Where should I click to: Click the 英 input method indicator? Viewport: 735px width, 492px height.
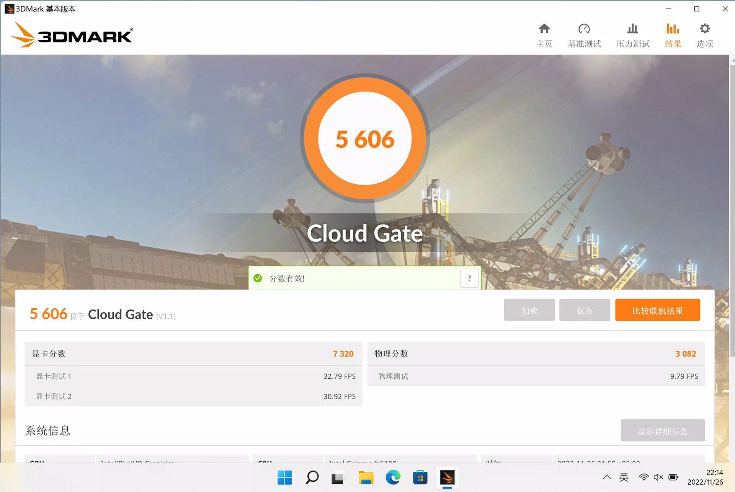coord(624,477)
